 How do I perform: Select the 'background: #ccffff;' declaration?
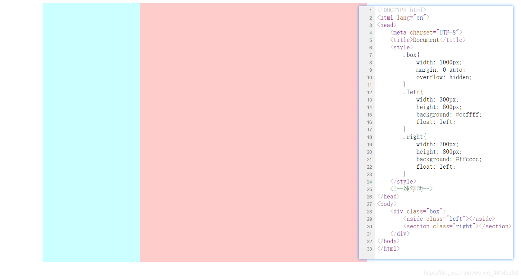click(449, 114)
